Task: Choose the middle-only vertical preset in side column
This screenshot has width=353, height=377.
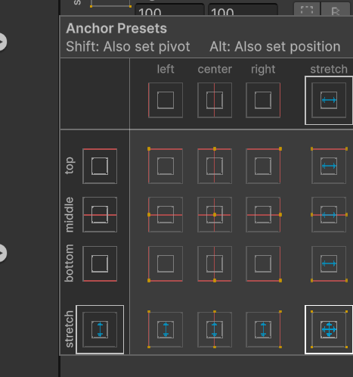Action: coord(100,215)
